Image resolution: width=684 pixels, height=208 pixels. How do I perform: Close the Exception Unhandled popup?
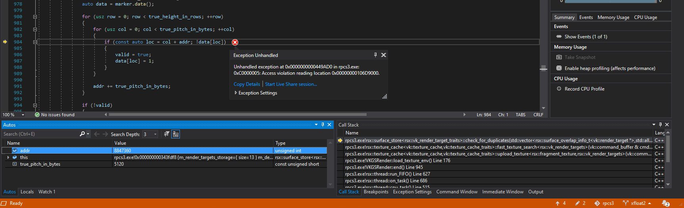[x=384, y=55]
